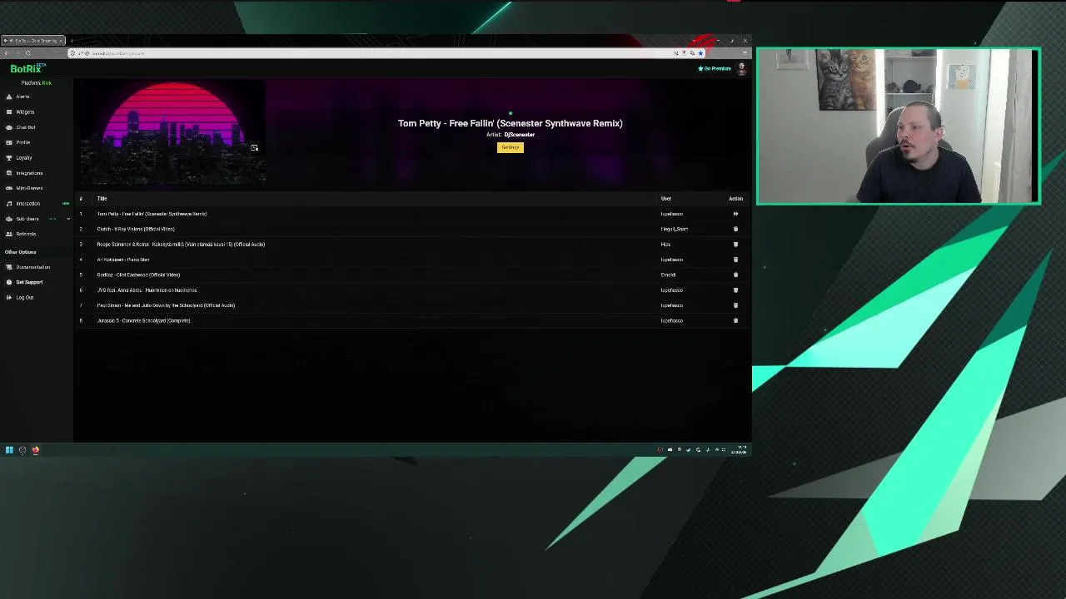This screenshot has width=1066, height=599.
Task: Select Clutch - X-Ray Visions title
Action: point(136,229)
